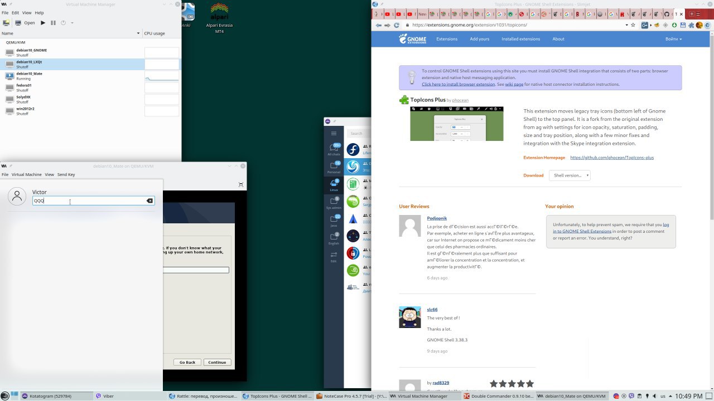Open the File menu in debian10_Mate window
Viewport: 714px width, 401px height.
point(5,175)
